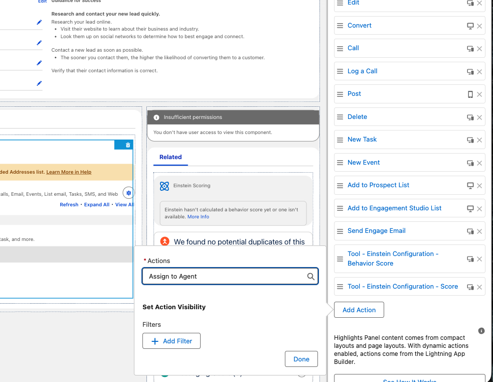
Task: Open Tool - Einstein Configuration - Score action
Action: point(402,287)
